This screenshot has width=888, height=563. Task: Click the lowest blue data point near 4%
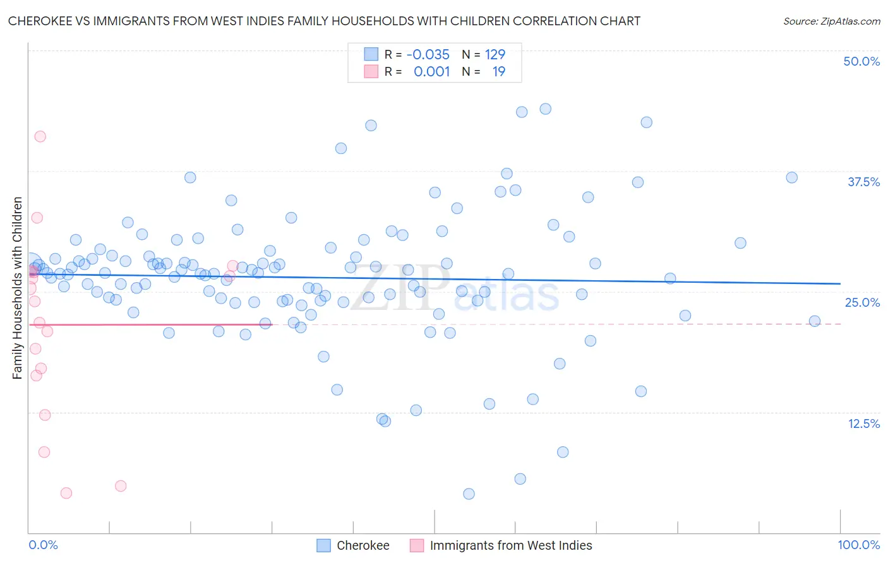tap(469, 494)
